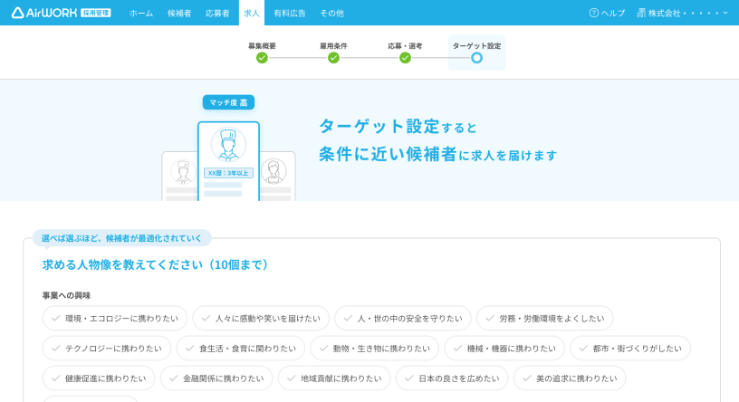
Task: Open the その他 menu
Action: pyautogui.click(x=331, y=14)
